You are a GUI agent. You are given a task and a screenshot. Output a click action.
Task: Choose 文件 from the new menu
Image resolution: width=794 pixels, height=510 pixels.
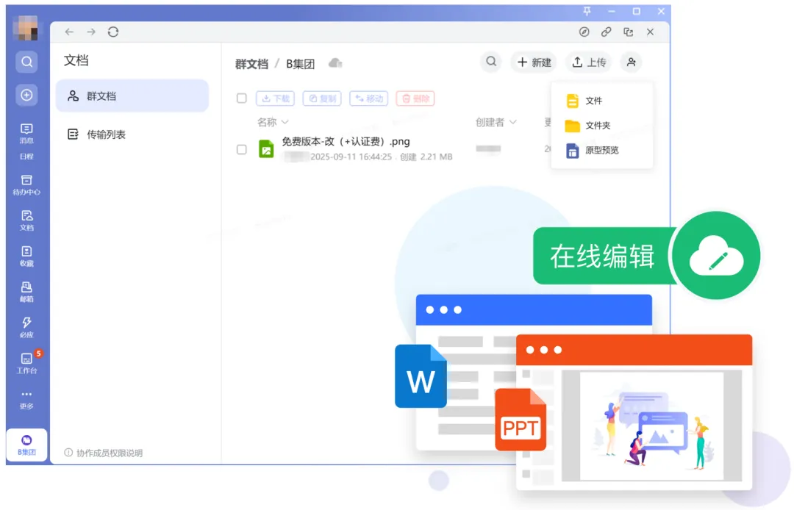602,101
